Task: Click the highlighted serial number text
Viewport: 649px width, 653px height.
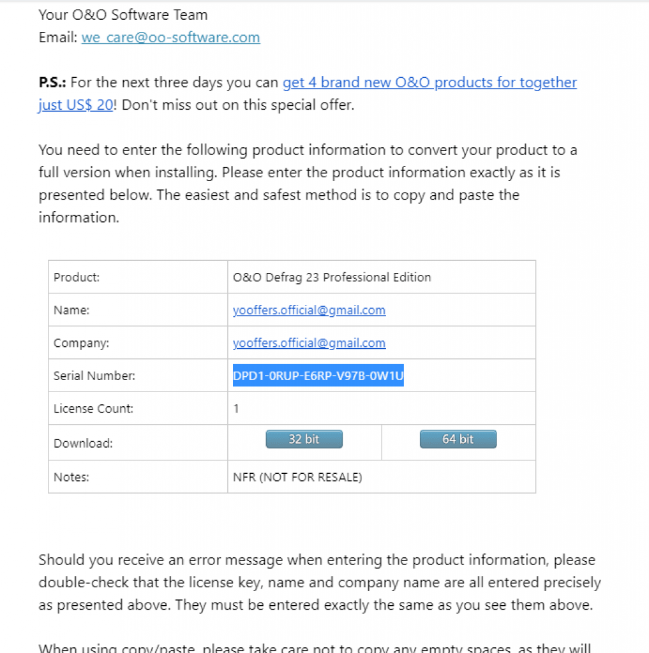Action: (x=318, y=376)
